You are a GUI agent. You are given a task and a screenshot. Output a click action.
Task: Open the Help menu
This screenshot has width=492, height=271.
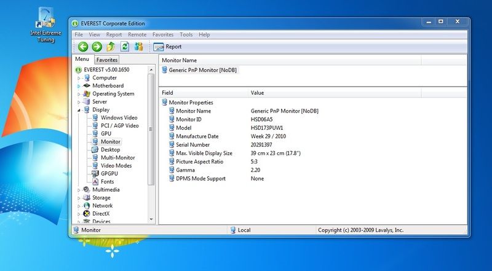tap(204, 34)
